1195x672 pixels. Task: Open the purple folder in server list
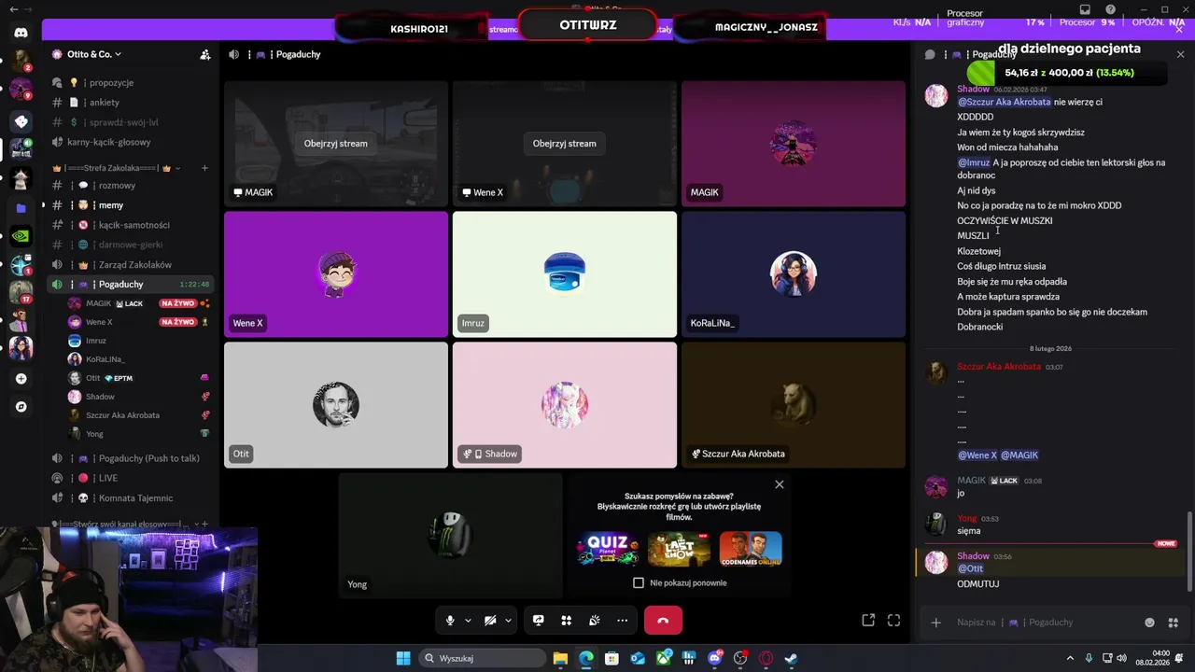(21, 208)
